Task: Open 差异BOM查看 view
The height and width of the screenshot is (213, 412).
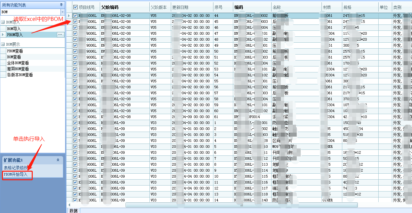Action: [x=18, y=69]
